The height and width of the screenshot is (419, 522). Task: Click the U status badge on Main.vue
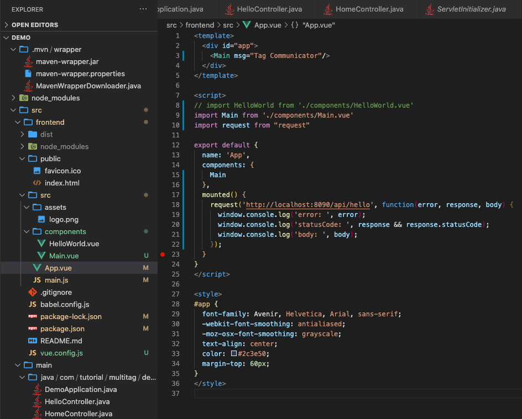[146, 256]
